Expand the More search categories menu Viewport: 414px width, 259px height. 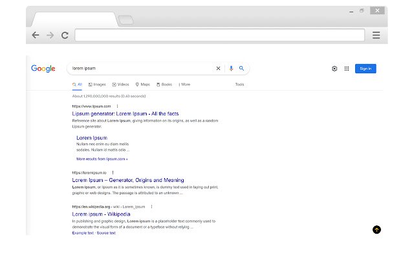184,85
